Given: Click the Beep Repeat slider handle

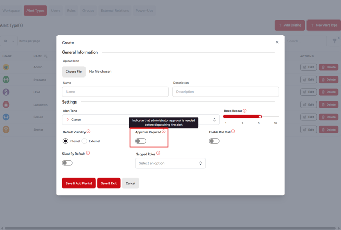Looking at the screenshot, I should pyautogui.click(x=260, y=117).
